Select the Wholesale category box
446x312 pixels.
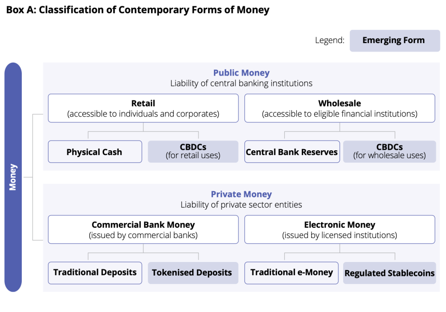coord(340,108)
